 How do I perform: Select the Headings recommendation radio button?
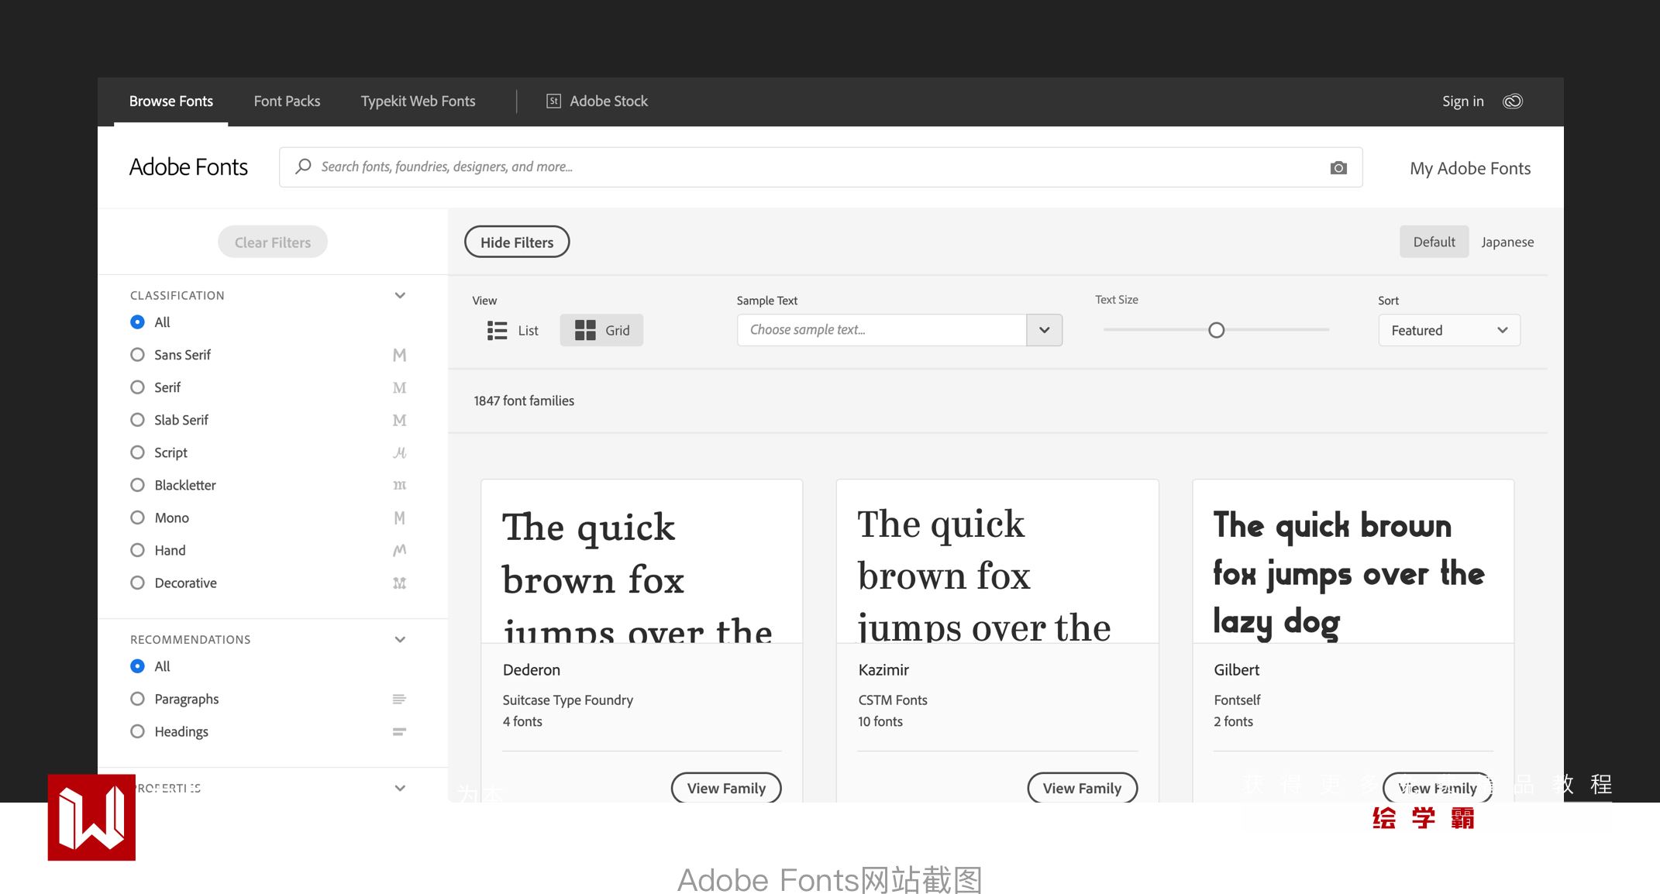pos(137,731)
